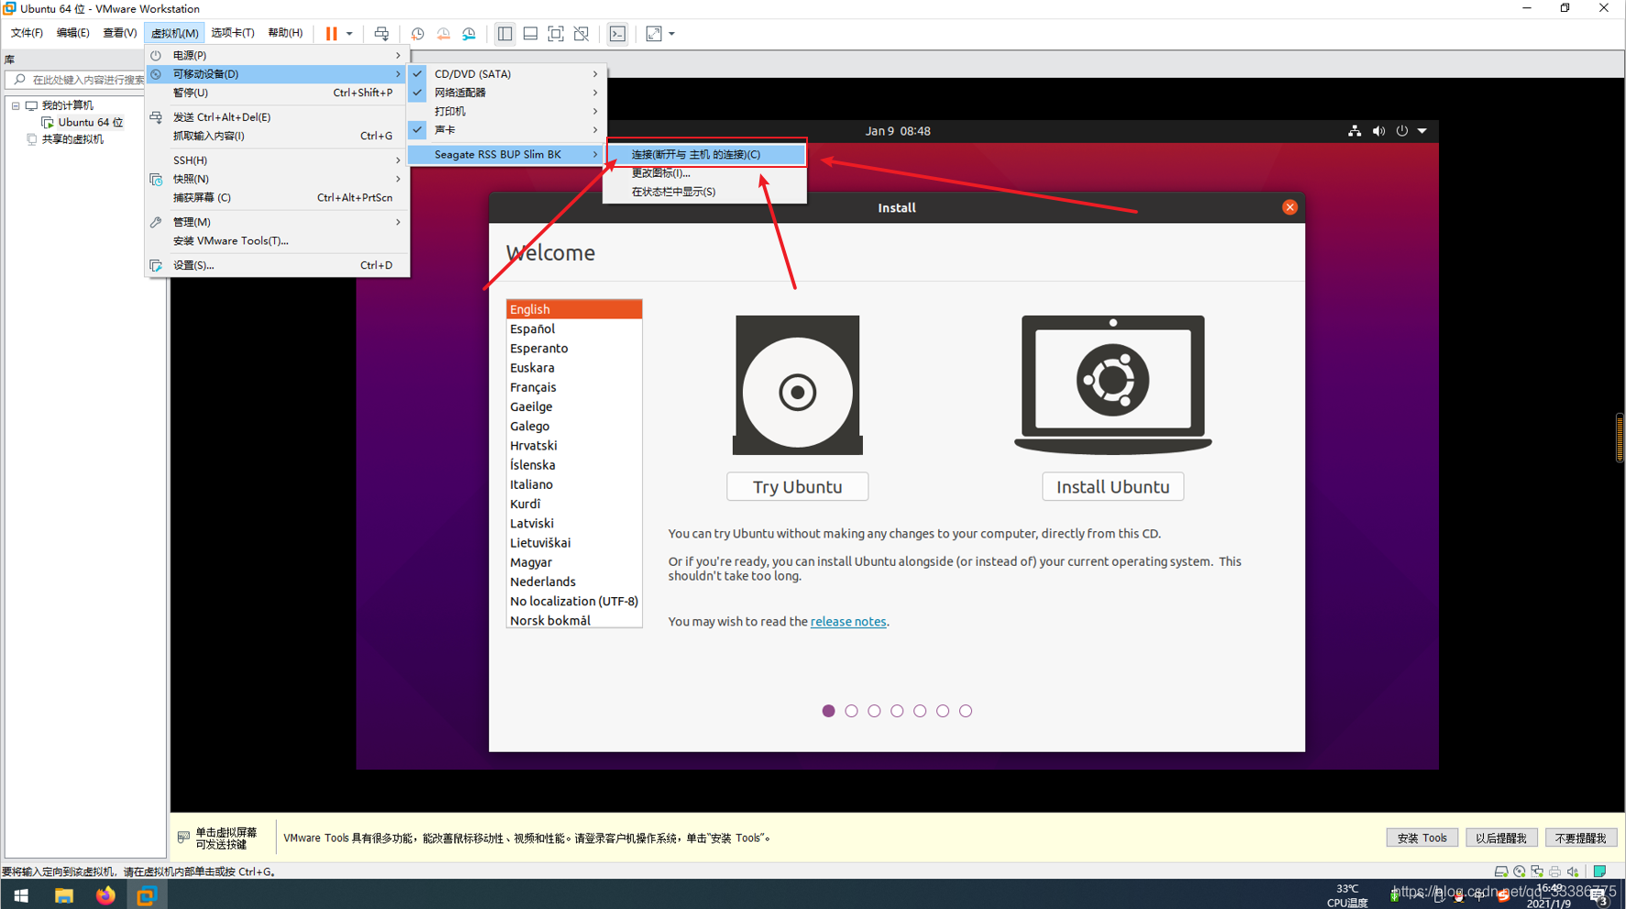
Task: Open 打印机 submenu item
Action: tap(507, 111)
